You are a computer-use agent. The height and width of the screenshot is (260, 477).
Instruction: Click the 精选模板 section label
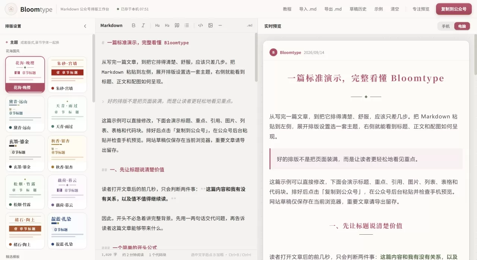(13, 257)
